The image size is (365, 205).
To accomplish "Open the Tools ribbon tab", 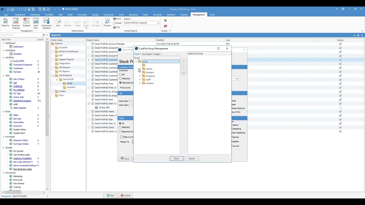I will [x=212, y=15].
